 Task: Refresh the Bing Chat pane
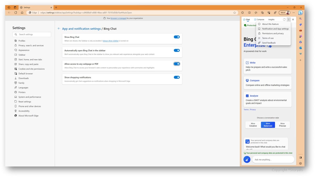click(x=284, y=19)
